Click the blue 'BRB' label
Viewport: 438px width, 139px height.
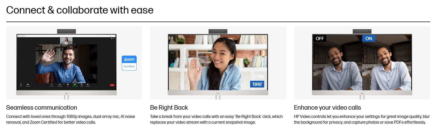(257, 84)
